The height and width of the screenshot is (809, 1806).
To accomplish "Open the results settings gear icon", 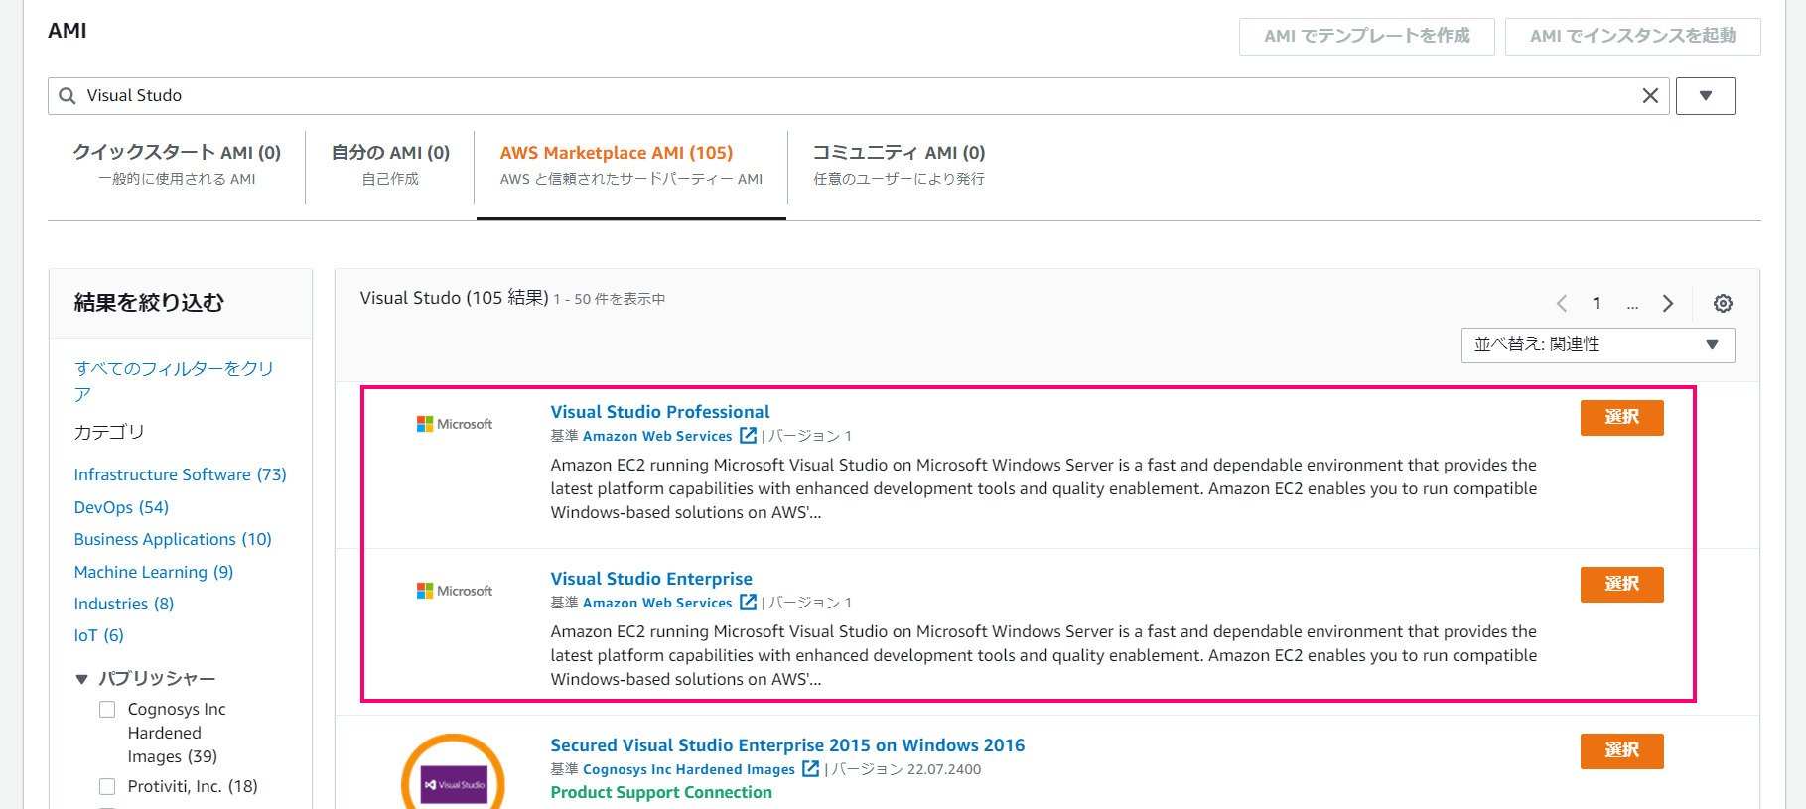I will 1723,304.
